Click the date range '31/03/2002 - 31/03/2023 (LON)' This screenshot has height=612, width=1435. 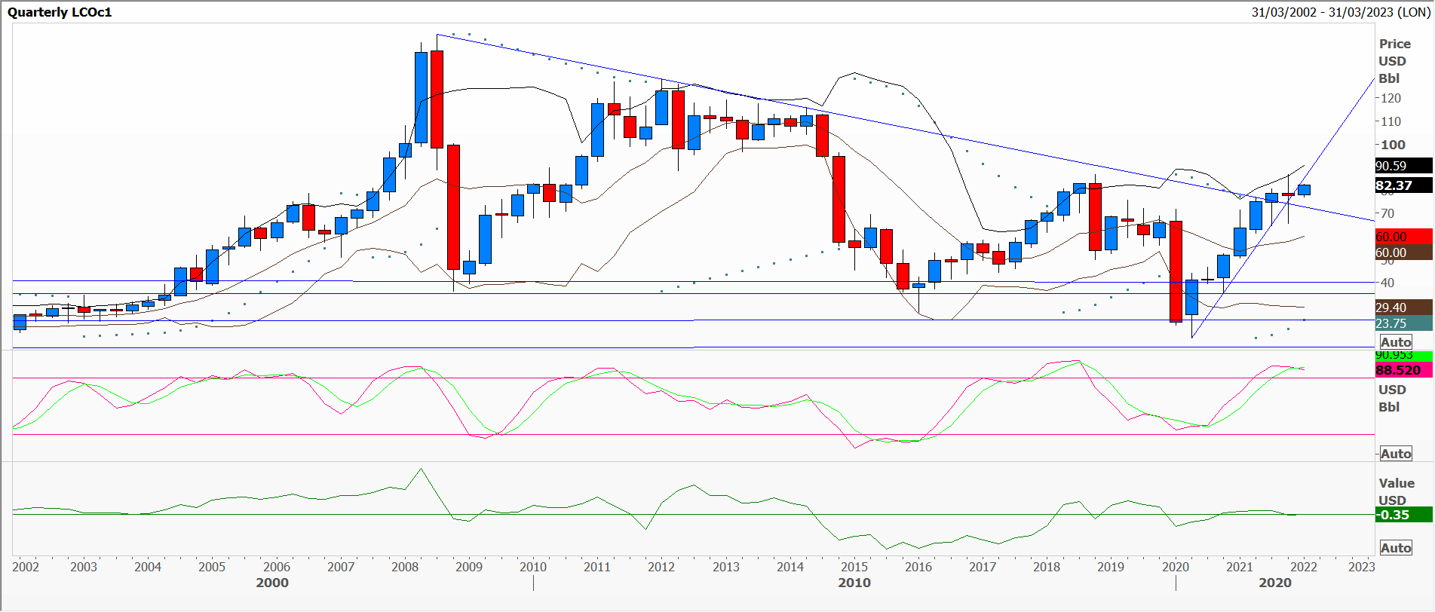(1341, 12)
